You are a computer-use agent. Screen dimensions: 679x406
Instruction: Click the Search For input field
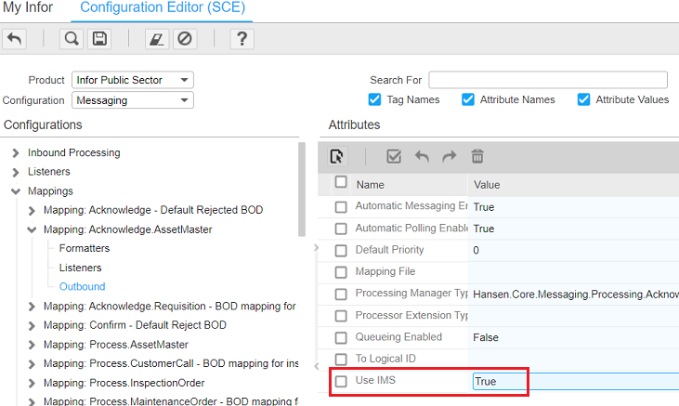coord(547,80)
